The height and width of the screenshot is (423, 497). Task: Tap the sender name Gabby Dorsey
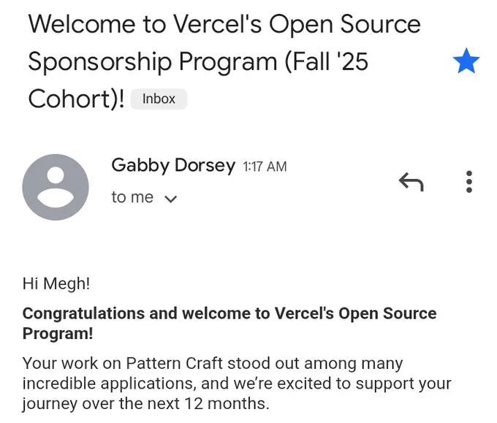coord(172,166)
